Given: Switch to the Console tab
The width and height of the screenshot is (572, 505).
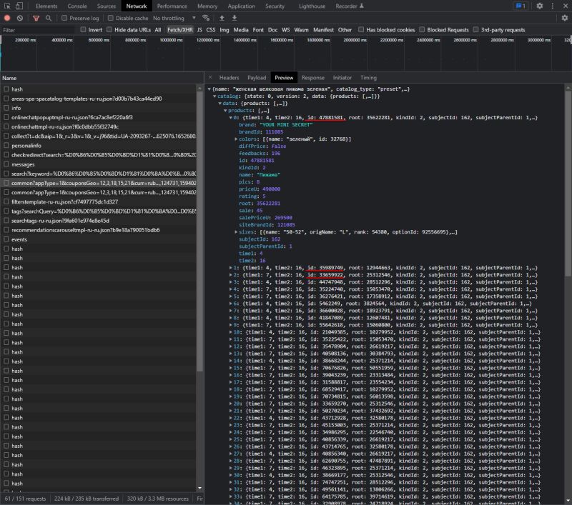Looking at the screenshot, I should [77, 6].
